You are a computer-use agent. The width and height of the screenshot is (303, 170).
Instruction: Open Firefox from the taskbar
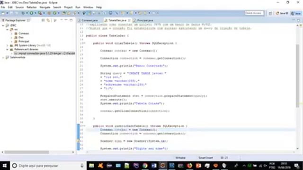click(189, 166)
